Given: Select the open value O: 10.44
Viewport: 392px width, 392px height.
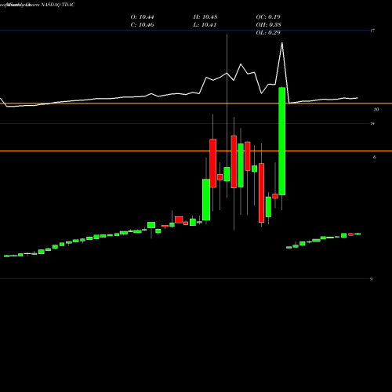Looking at the screenshot, I should tap(142, 17).
